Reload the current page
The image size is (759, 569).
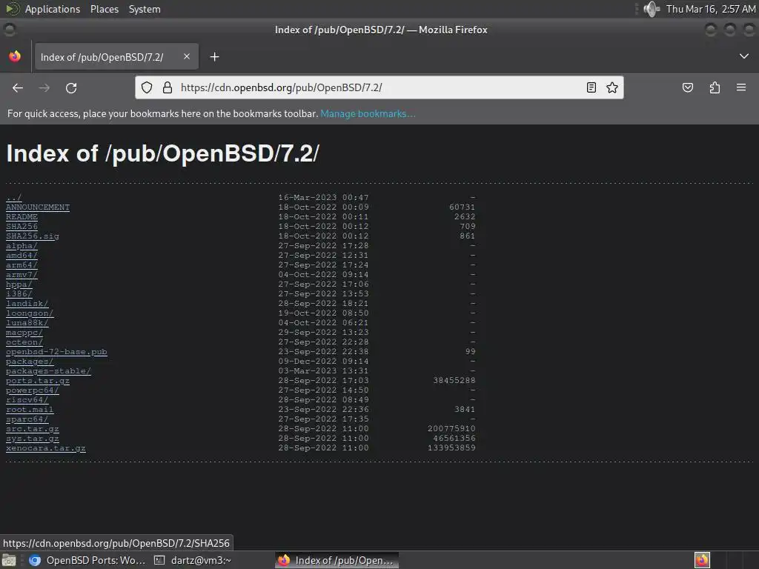(71, 87)
